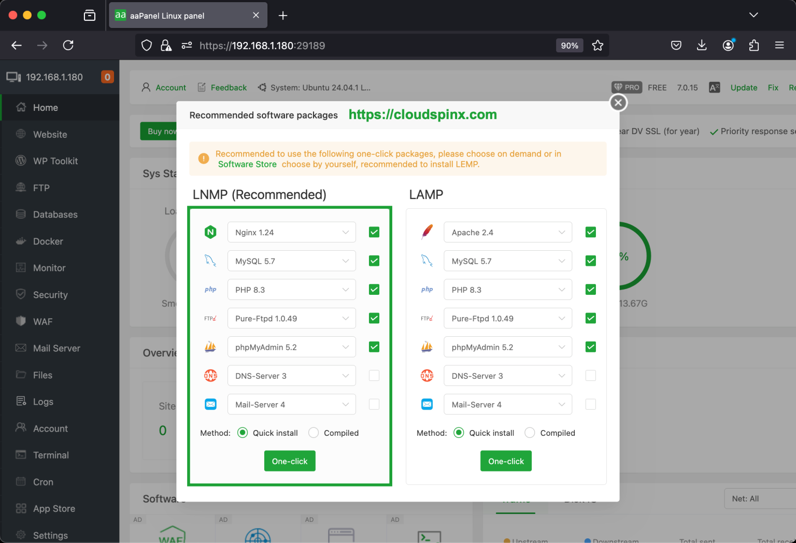Select the WP Toolkit sidebar icon
This screenshot has width=796, height=543.
[21, 161]
